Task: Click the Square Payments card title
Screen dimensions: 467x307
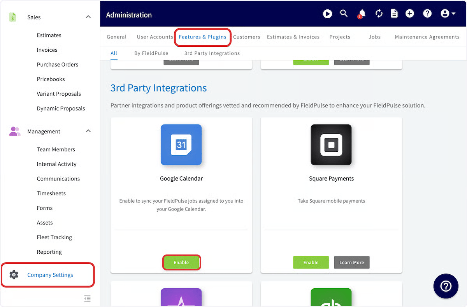Action: [x=331, y=179]
